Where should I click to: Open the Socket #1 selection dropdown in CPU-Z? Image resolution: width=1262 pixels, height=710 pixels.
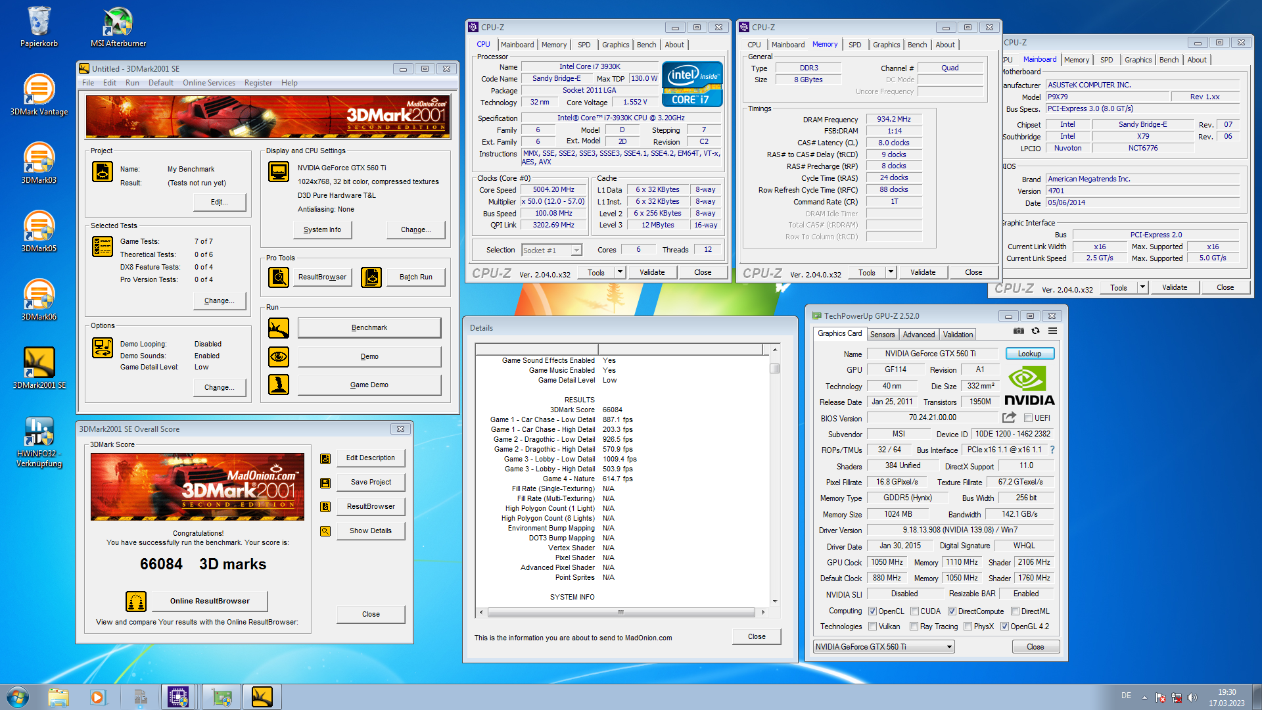tap(552, 250)
